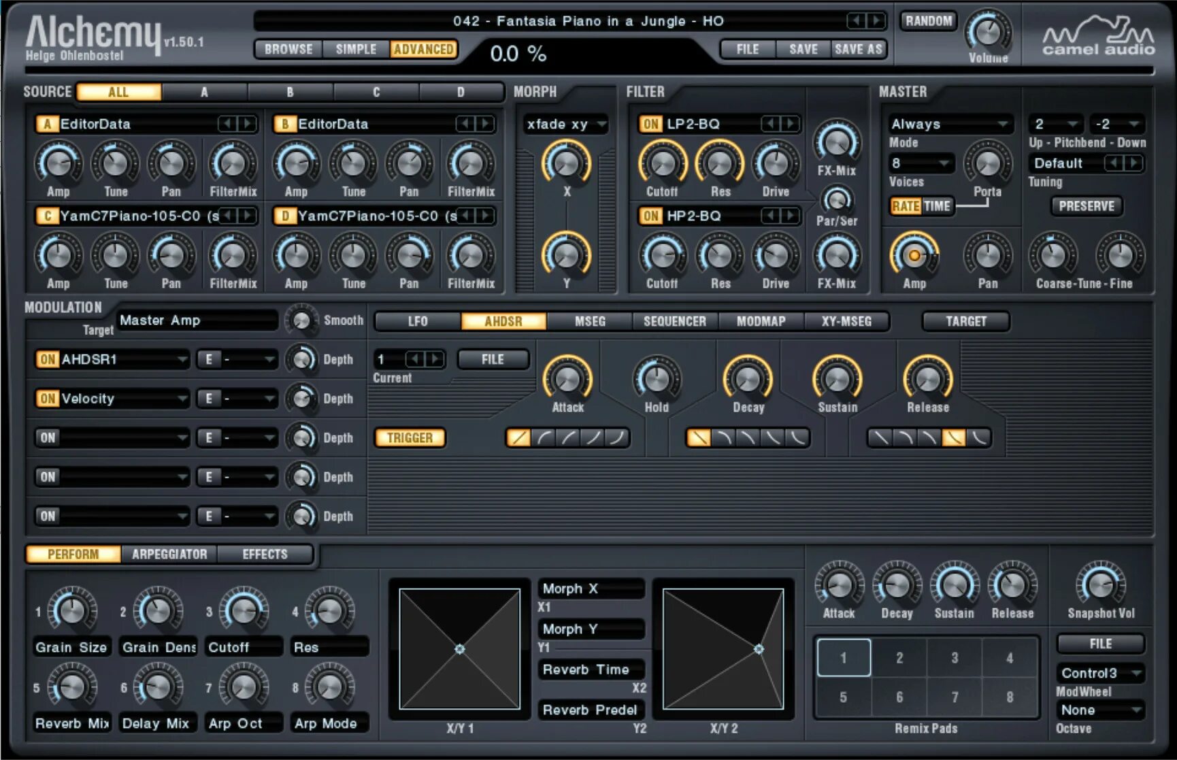Switch to the BROWSE tab
Viewport: 1177px width, 760px height.
coord(287,48)
